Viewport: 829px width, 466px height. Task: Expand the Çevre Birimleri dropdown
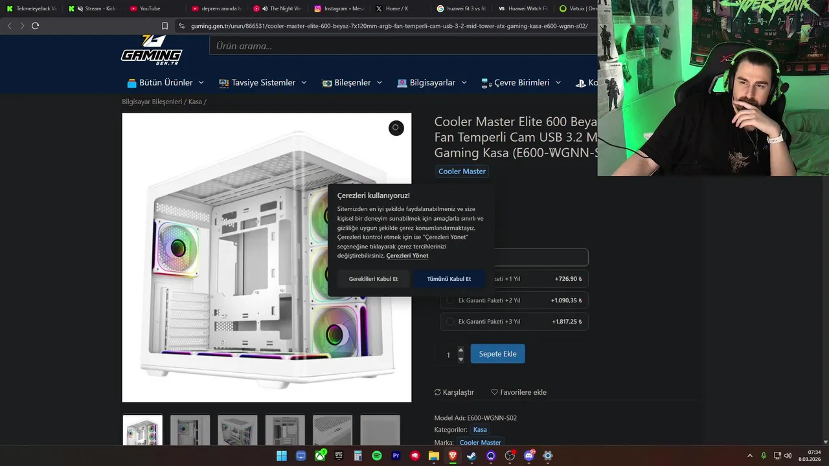pyautogui.click(x=521, y=83)
